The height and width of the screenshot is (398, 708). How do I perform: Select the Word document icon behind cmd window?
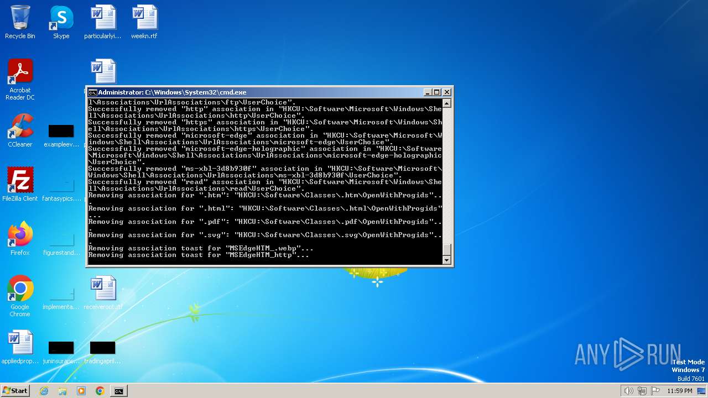click(x=103, y=71)
